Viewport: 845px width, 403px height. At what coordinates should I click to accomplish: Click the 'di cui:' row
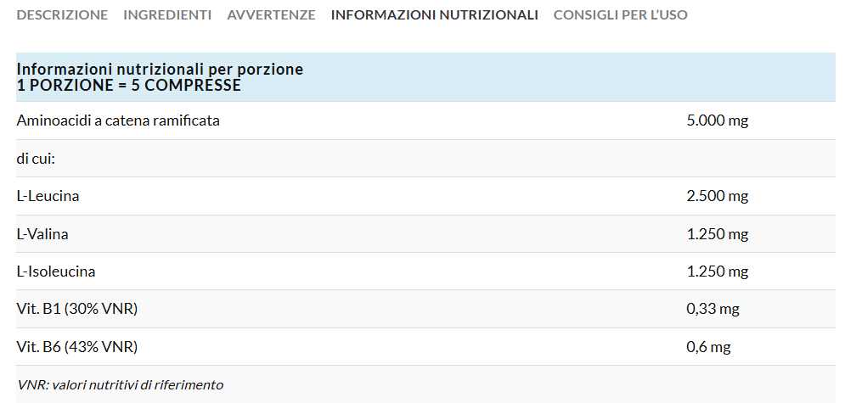[x=36, y=159]
